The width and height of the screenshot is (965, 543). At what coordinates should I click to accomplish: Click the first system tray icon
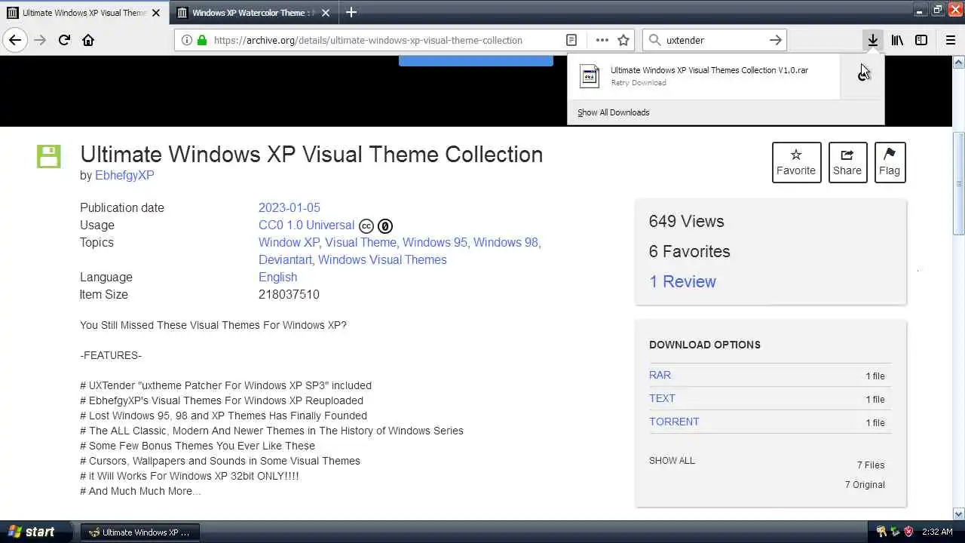(x=881, y=532)
